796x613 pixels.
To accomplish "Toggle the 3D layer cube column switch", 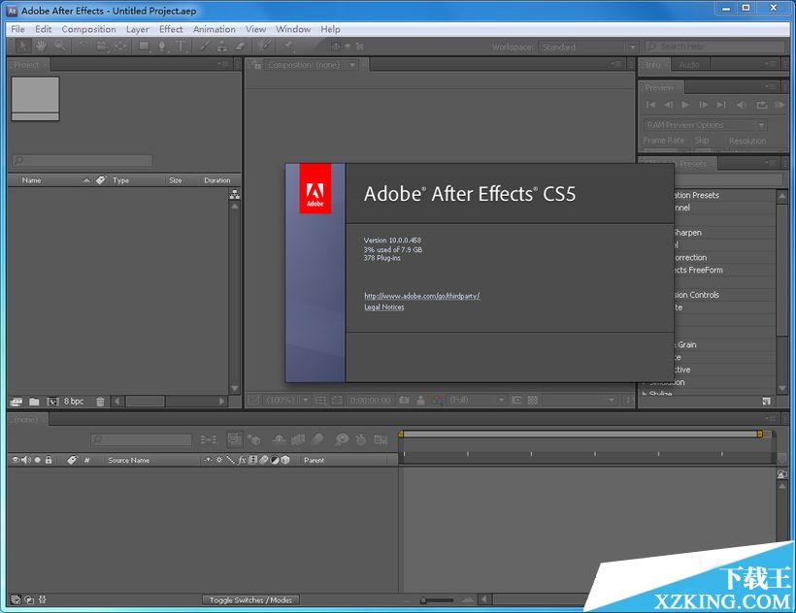I will (285, 460).
